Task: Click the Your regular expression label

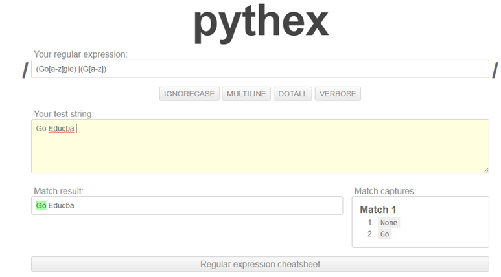Action: point(80,54)
